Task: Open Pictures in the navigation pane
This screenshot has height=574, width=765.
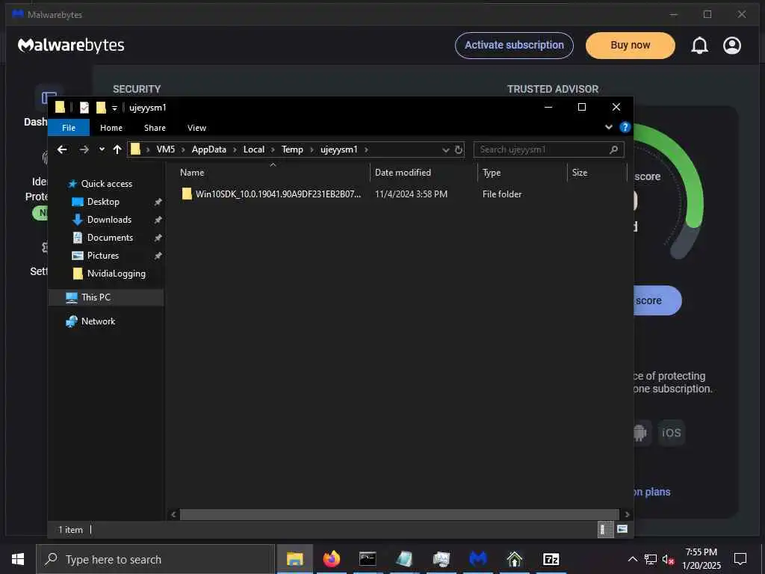Action: click(103, 256)
